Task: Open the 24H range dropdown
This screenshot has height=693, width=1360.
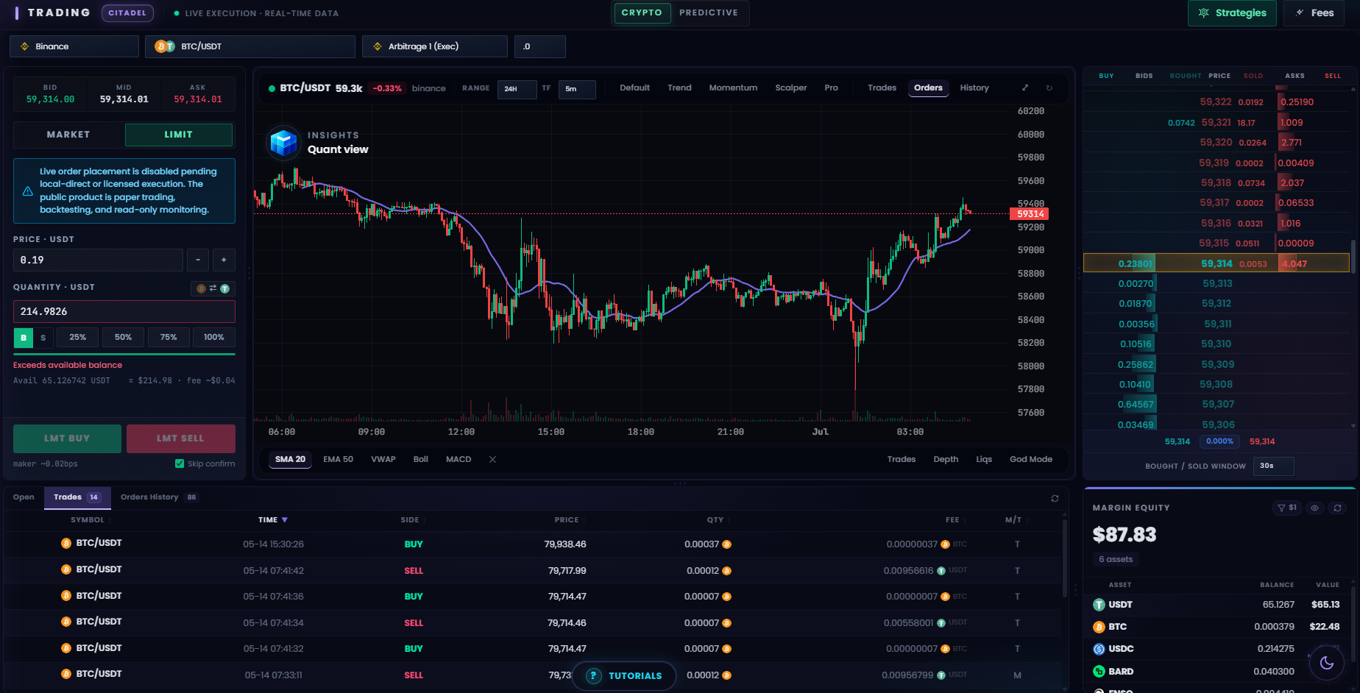Action: [x=517, y=89]
